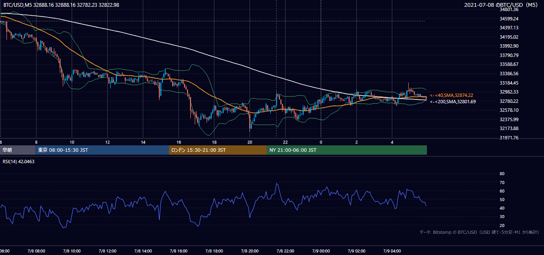
Task: Click price axis value 32375.99
Action: (509, 119)
